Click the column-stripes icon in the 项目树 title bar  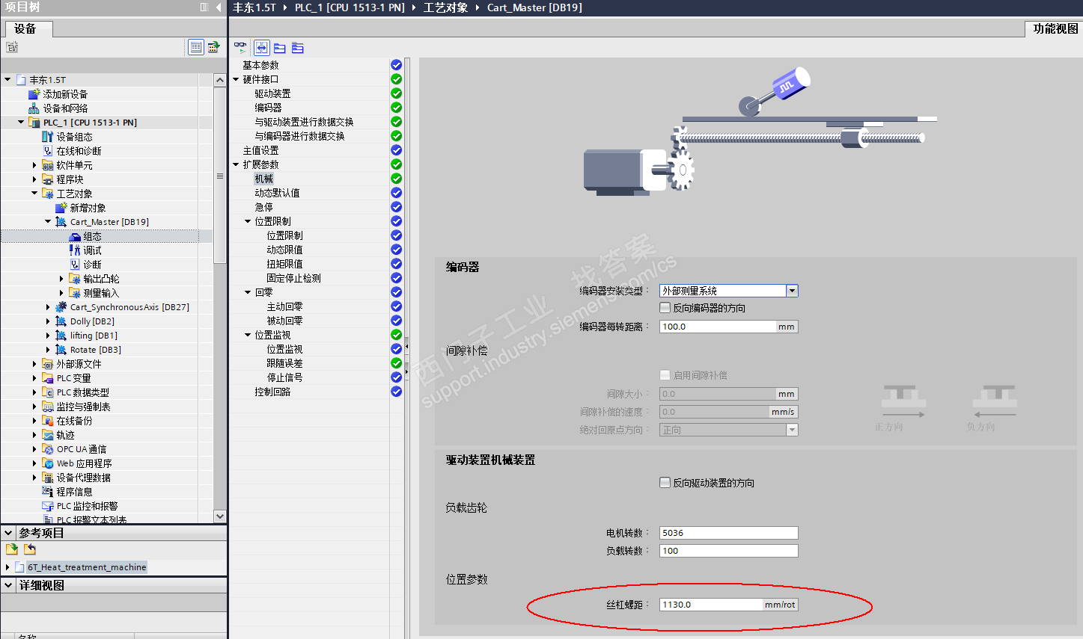204,7
